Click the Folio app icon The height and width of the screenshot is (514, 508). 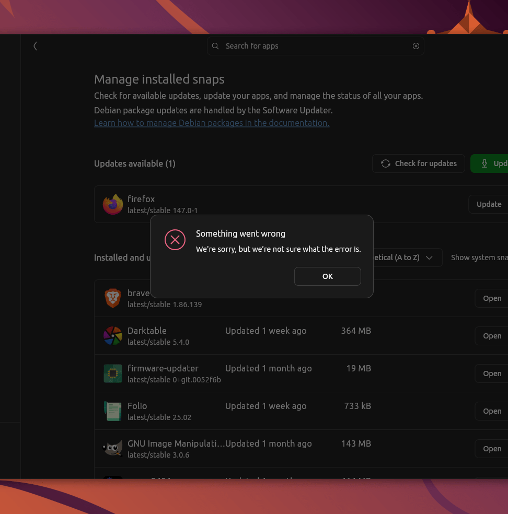click(112, 411)
